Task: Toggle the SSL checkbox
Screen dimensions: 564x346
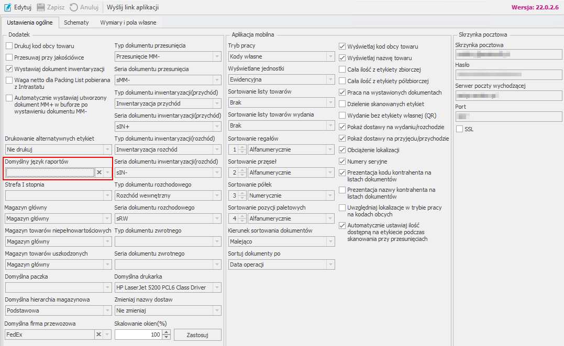Action: 460,129
